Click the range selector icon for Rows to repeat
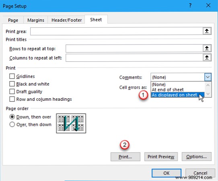This screenshot has width=218, height=181. [207, 48]
